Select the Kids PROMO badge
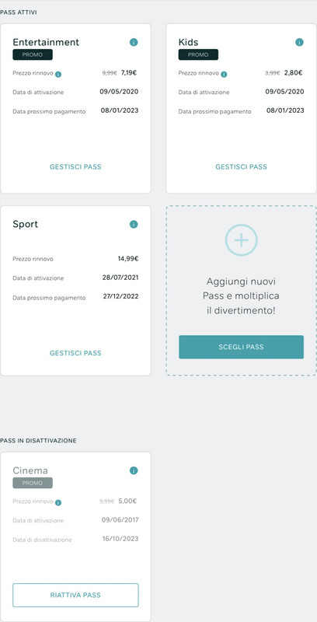This screenshot has height=622, width=317. pyautogui.click(x=198, y=54)
